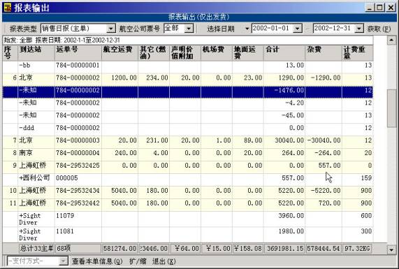Click the 始发: 全部 report date line
Viewport: 399px width, 269px height.
[188, 41]
